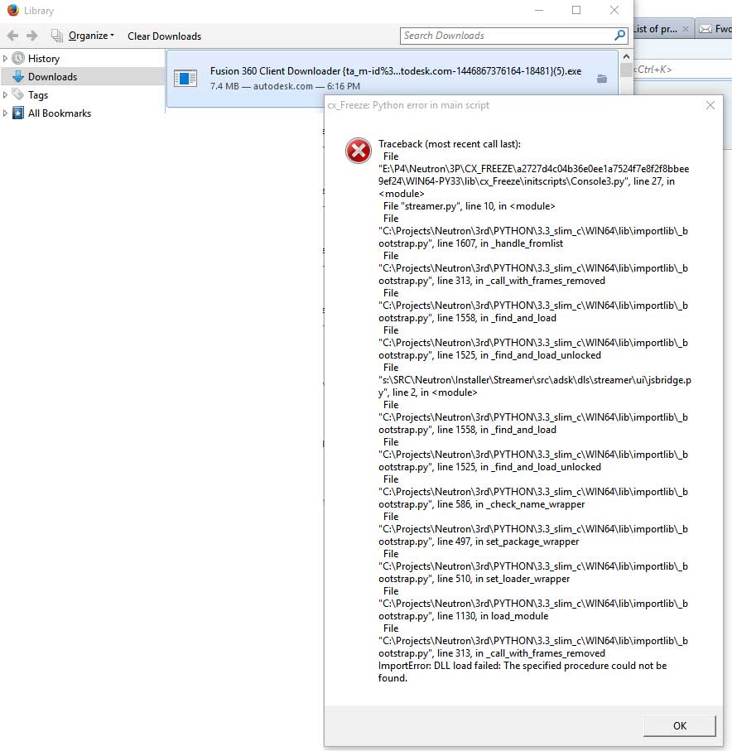The width and height of the screenshot is (732, 751).
Task: Close the 'List of pr...' browser tab
Action: tap(686, 29)
